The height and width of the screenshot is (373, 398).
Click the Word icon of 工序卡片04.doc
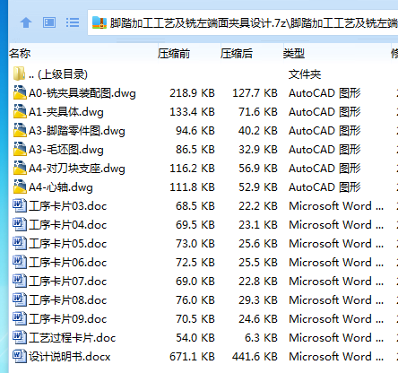pyautogui.click(x=20, y=224)
